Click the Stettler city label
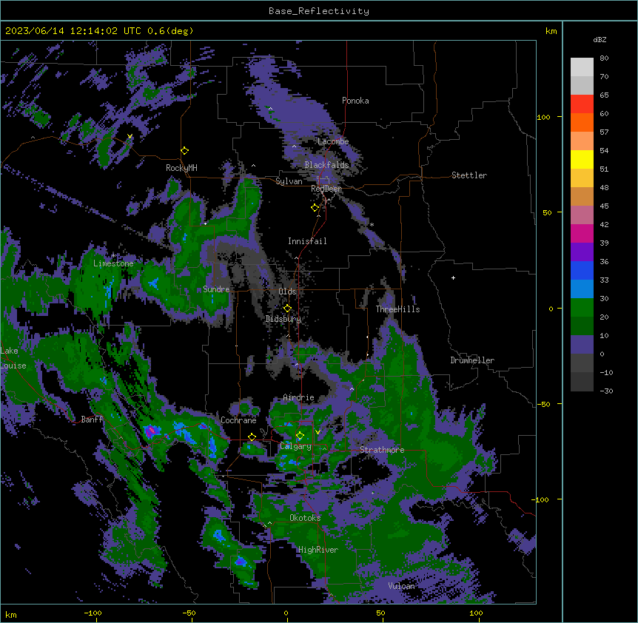Screen dimensions: 638x623 (469, 175)
